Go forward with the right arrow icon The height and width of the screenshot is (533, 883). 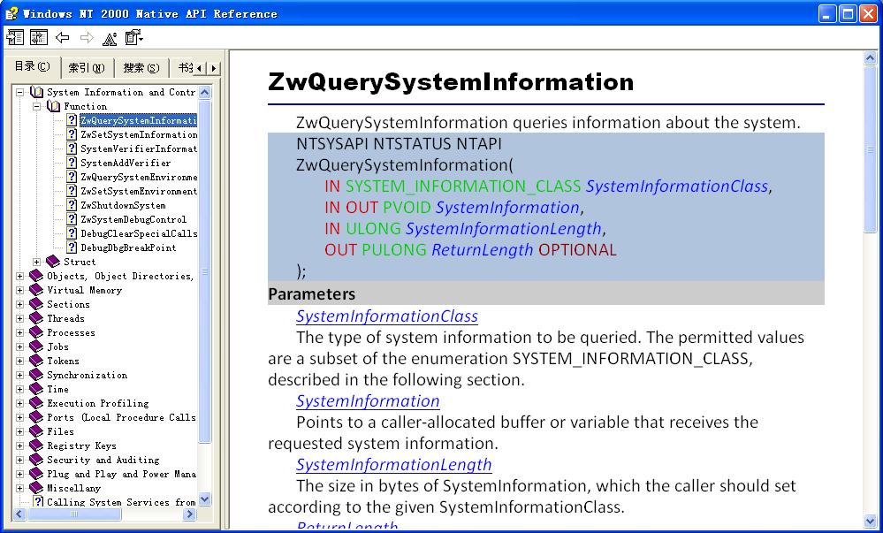click(x=87, y=38)
